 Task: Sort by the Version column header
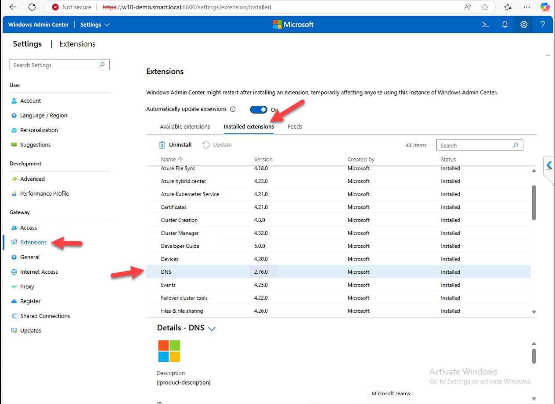(263, 159)
